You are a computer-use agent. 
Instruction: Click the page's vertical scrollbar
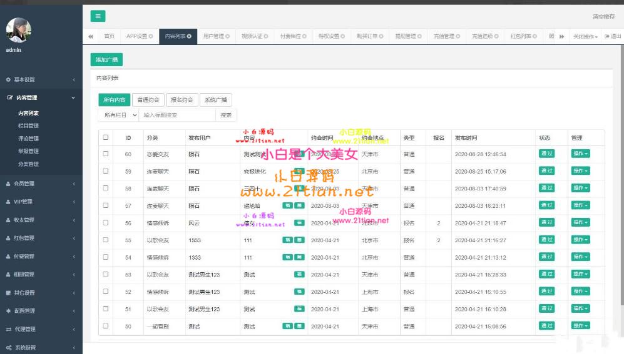[622, 175]
